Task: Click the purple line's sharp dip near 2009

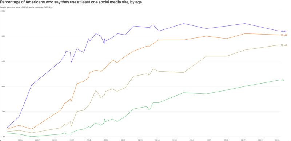Action: (x=71, y=63)
